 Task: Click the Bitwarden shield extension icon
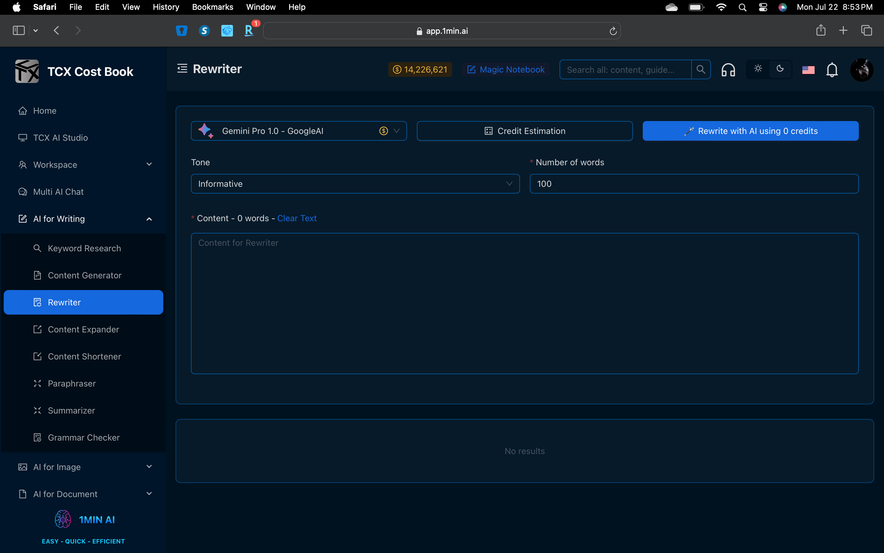181,31
